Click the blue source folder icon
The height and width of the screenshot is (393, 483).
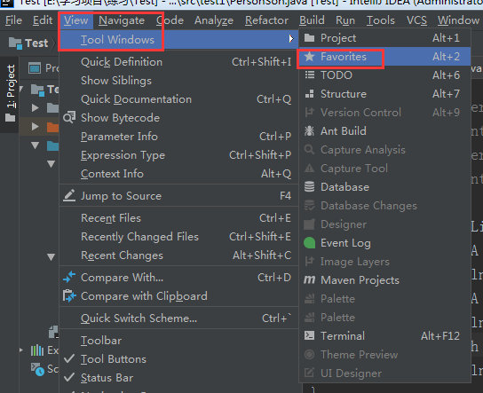52,145
